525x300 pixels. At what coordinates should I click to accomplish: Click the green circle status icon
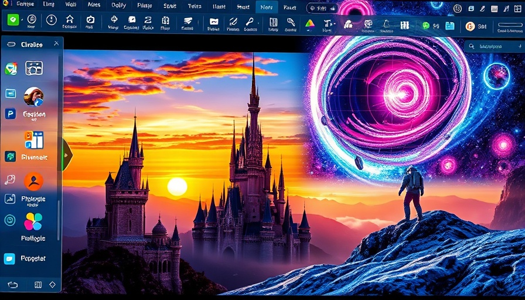click(x=425, y=25)
